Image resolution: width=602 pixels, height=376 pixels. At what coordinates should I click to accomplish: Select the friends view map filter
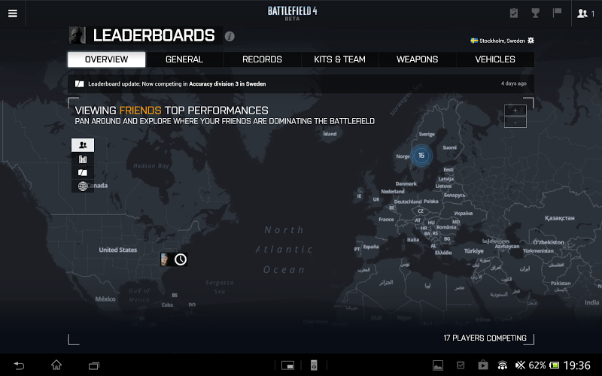pyautogui.click(x=83, y=145)
